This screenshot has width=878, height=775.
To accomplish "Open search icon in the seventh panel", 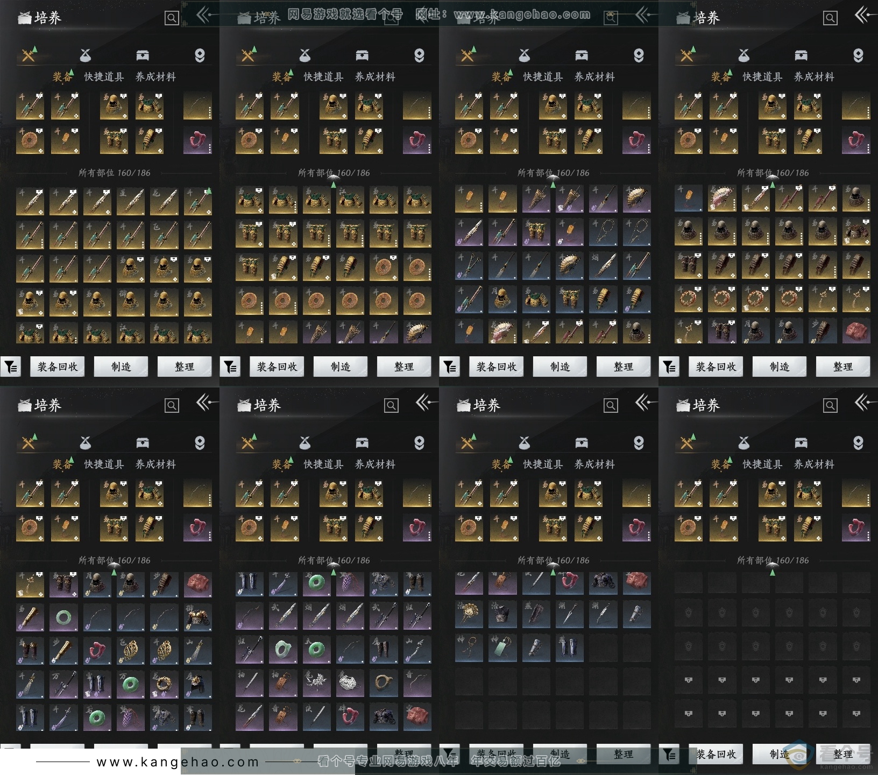I will click(x=611, y=405).
